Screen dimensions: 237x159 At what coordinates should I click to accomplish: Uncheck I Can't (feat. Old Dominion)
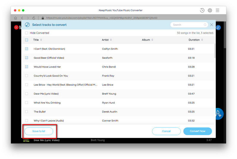click(27, 49)
